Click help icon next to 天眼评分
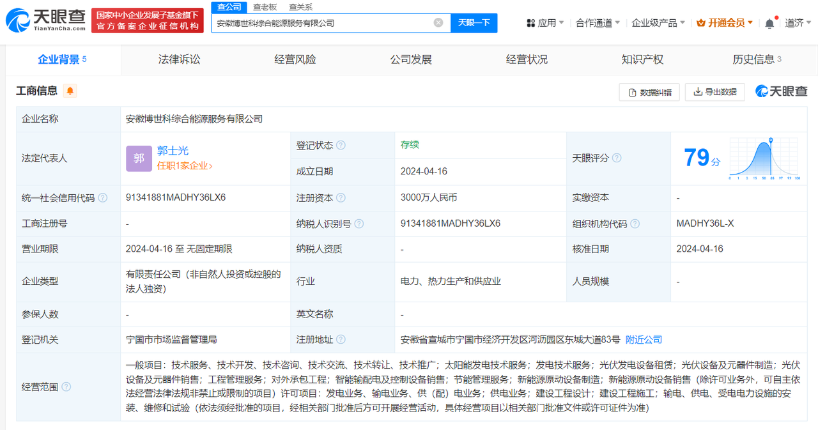The width and height of the screenshot is (818, 430). (617, 158)
